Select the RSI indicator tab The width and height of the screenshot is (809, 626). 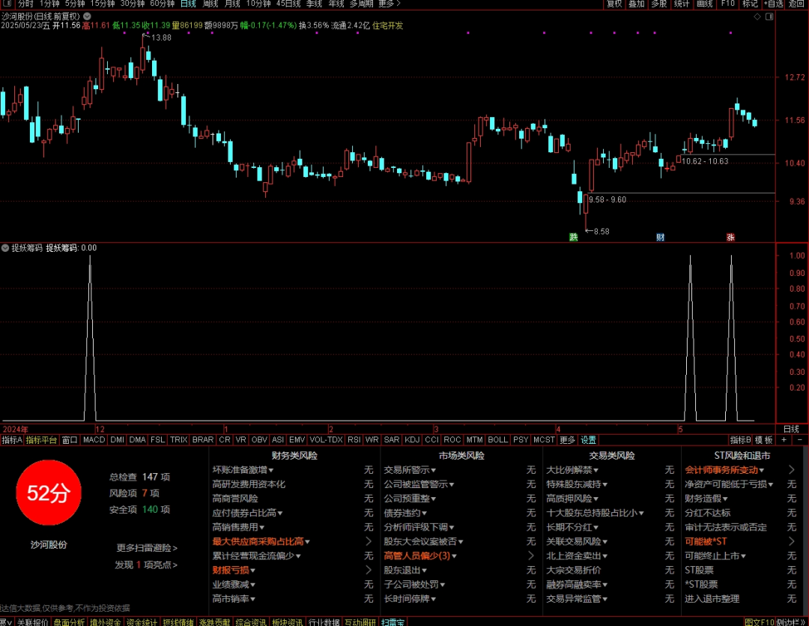(x=354, y=440)
